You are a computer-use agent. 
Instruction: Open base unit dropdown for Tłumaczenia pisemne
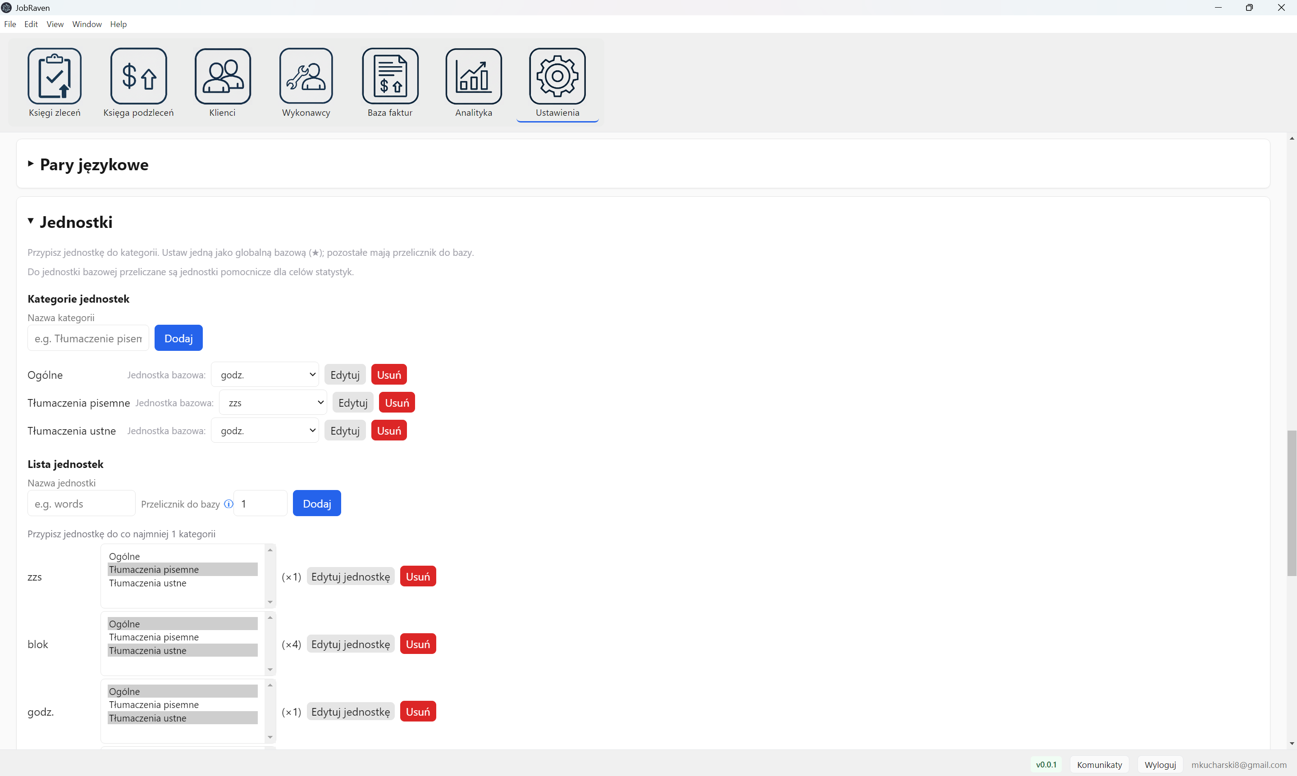click(273, 403)
